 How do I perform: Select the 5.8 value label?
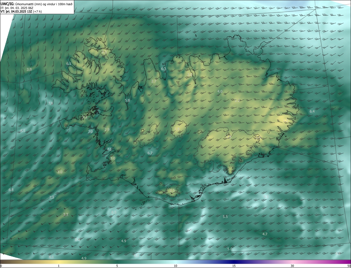coord(127,101)
